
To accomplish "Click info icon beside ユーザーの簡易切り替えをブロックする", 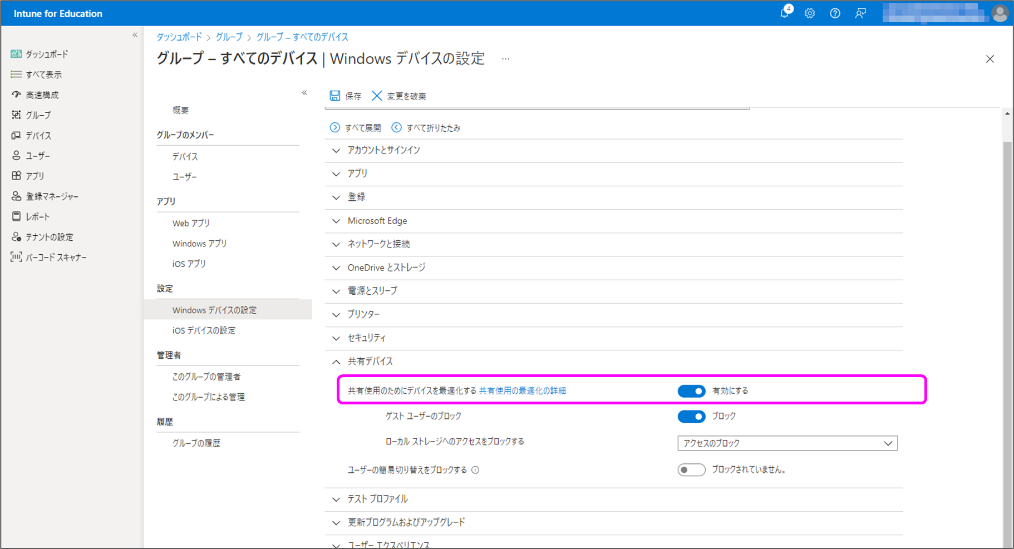I will click(x=475, y=470).
